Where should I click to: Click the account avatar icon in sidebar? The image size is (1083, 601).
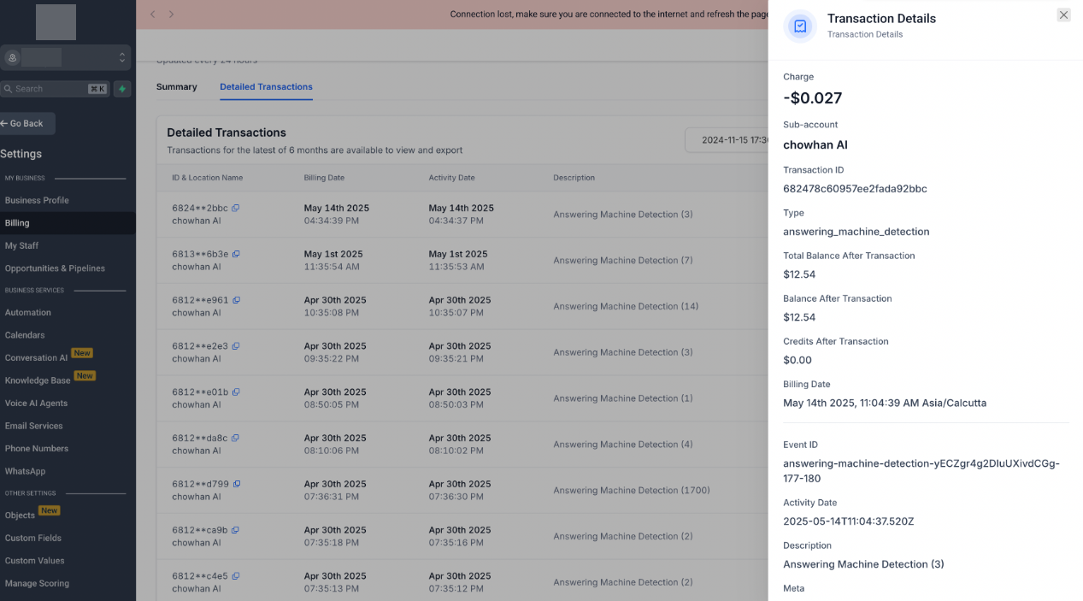tap(12, 58)
